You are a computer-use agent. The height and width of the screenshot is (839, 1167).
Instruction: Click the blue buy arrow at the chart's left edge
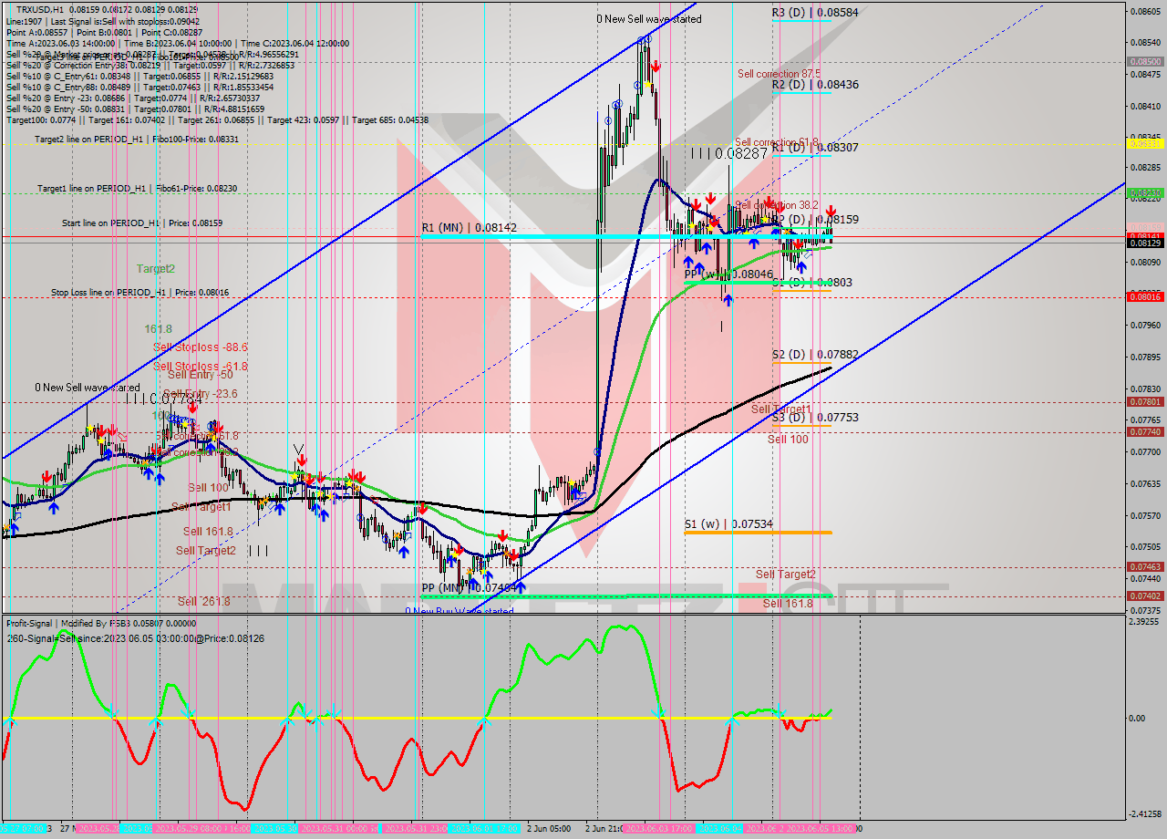(x=15, y=527)
